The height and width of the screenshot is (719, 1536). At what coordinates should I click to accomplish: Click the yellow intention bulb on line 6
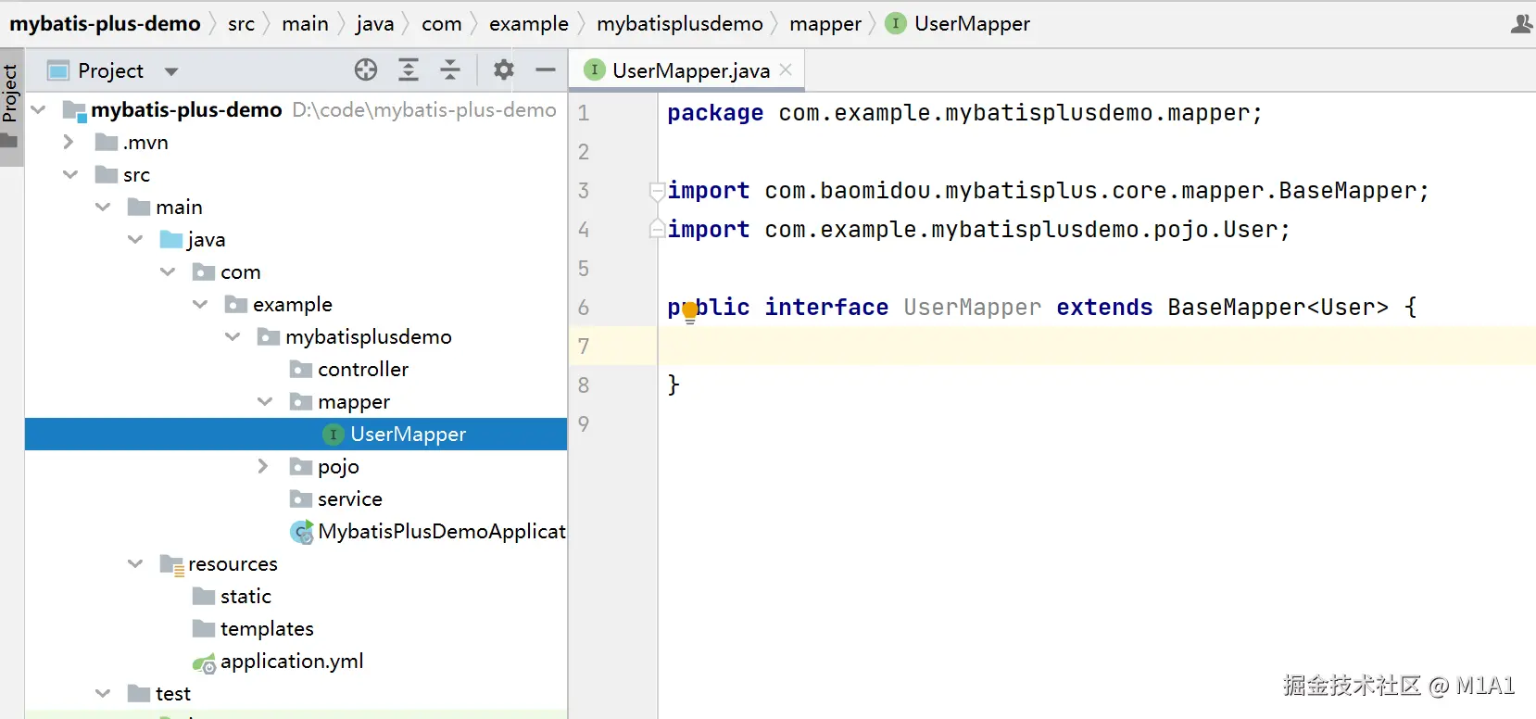tap(689, 311)
